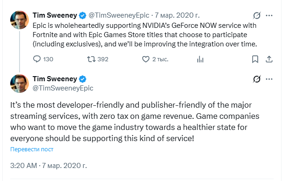
Task: Click Tim Sweeney avatar on first tweet
Action: pos(20,20)
